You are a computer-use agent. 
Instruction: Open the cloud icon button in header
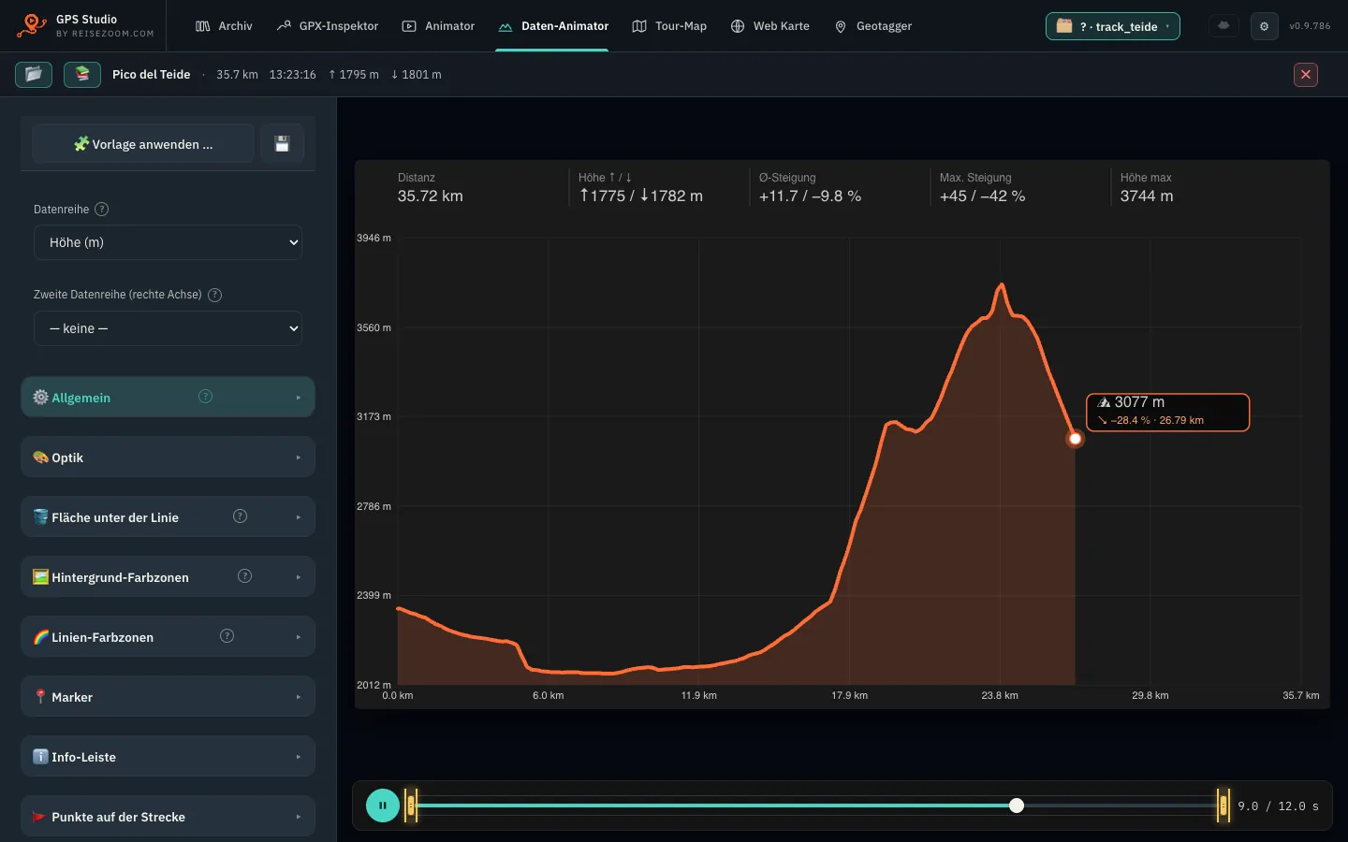click(1223, 26)
